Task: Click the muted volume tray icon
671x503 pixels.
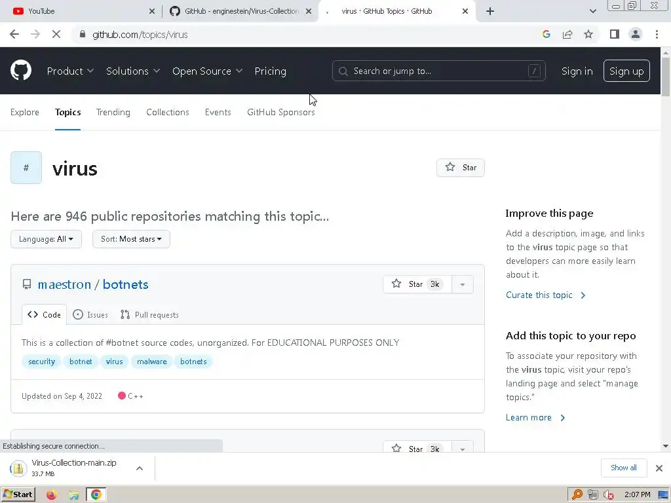Action: click(608, 495)
